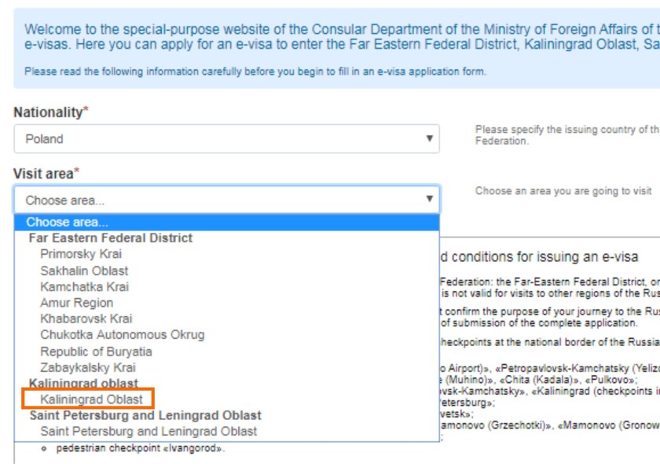Select Amur Region option

(x=76, y=303)
